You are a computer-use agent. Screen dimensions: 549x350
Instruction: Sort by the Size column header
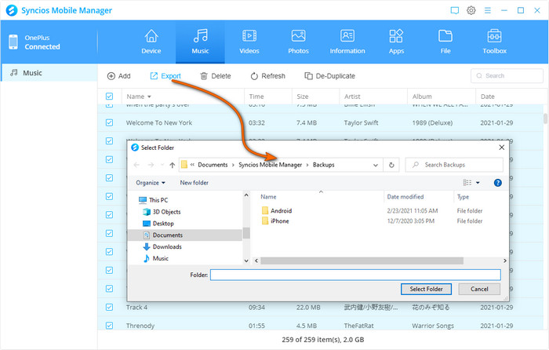tap(303, 97)
